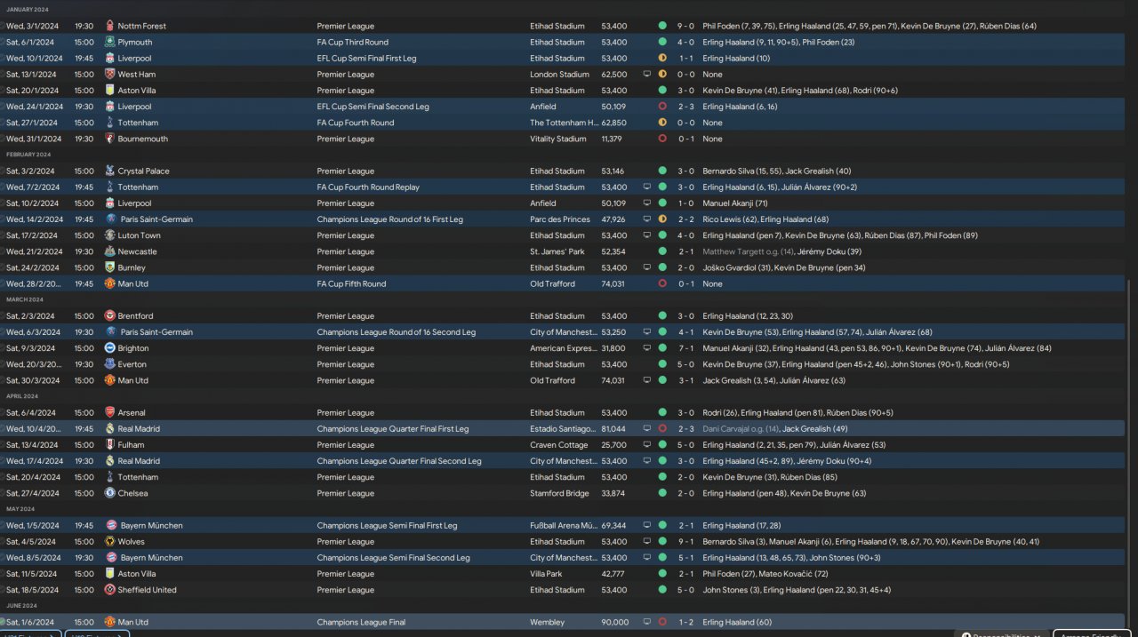1138x637 pixels.
Task: Click the Vitality Stadium venue
Action: pyautogui.click(x=558, y=139)
